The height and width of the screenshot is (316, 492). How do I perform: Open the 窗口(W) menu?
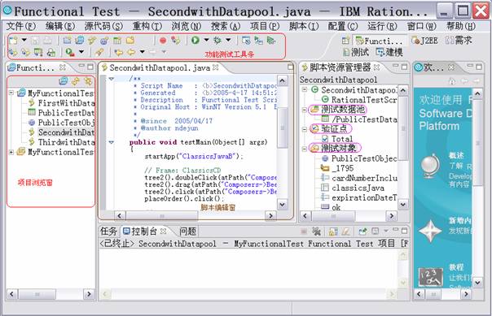coord(421,26)
